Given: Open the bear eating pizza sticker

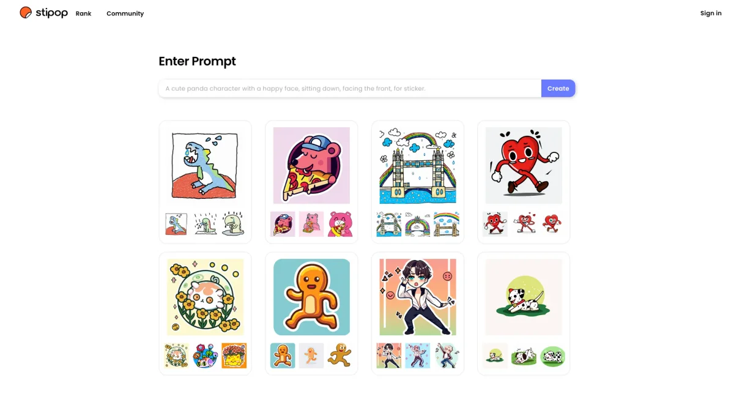Looking at the screenshot, I should point(311,165).
